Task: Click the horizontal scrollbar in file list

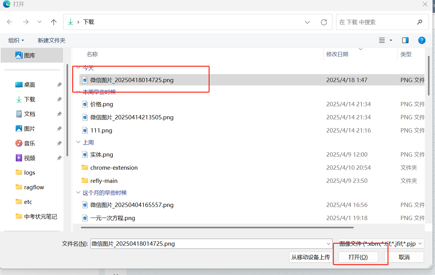Action: coord(217,227)
